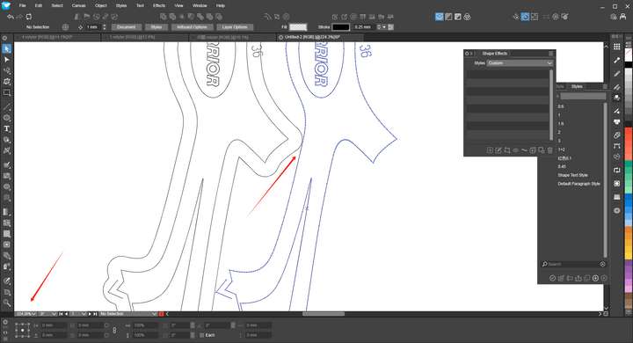Select the line drawing tool

6,107
